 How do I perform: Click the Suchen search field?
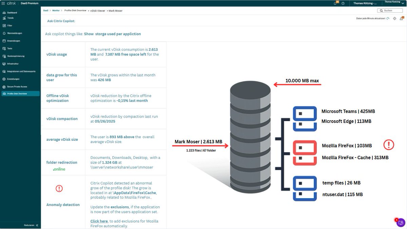pyautogui.click(x=390, y=11)
